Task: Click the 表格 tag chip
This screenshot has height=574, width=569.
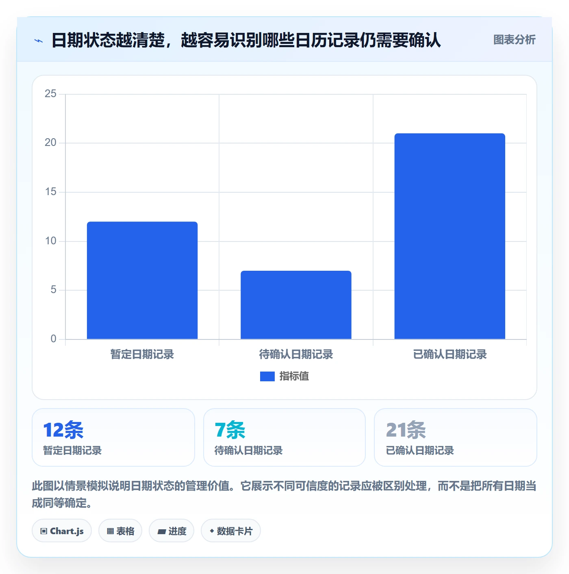Action: click(x=120, y=531)
